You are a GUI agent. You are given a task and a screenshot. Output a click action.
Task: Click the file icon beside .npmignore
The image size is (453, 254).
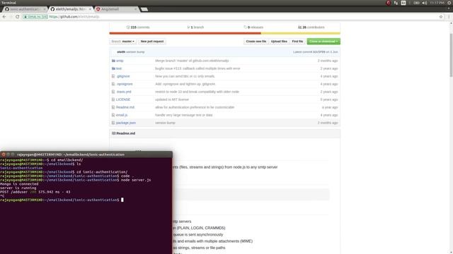[x=113, y=84]
